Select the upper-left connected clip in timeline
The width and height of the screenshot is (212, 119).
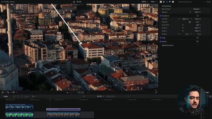pyautogui.click(x=19, y=106)
